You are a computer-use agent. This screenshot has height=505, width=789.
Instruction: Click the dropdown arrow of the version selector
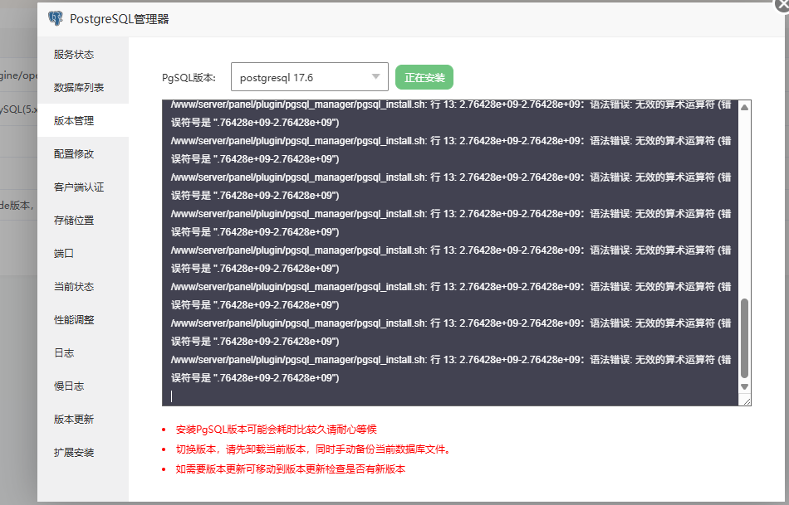pos(375,77)
